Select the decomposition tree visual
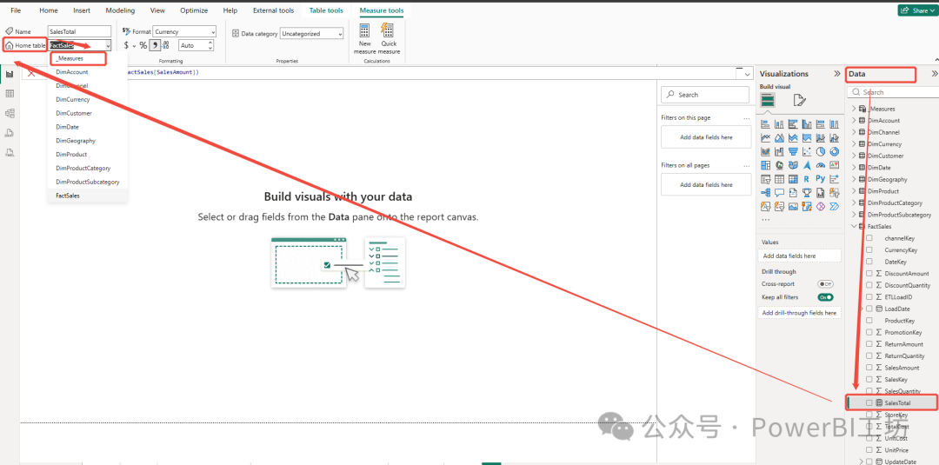 pyautogui.click(x=765, y=193)
